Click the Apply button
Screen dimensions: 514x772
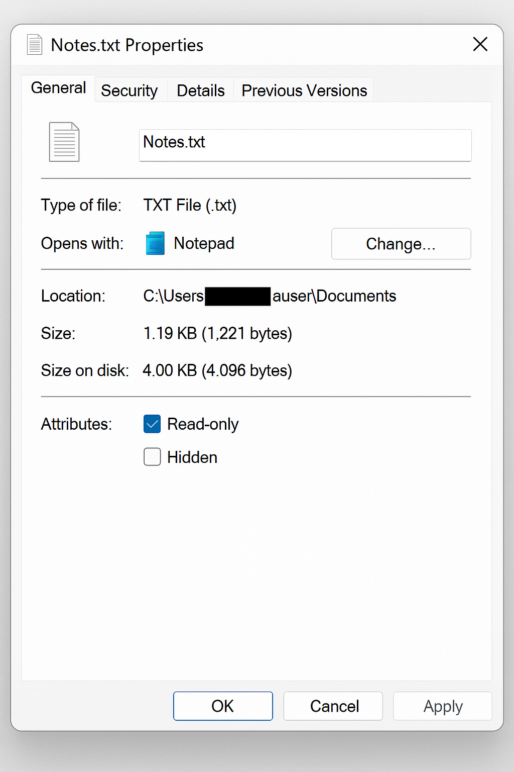point(443,706)
